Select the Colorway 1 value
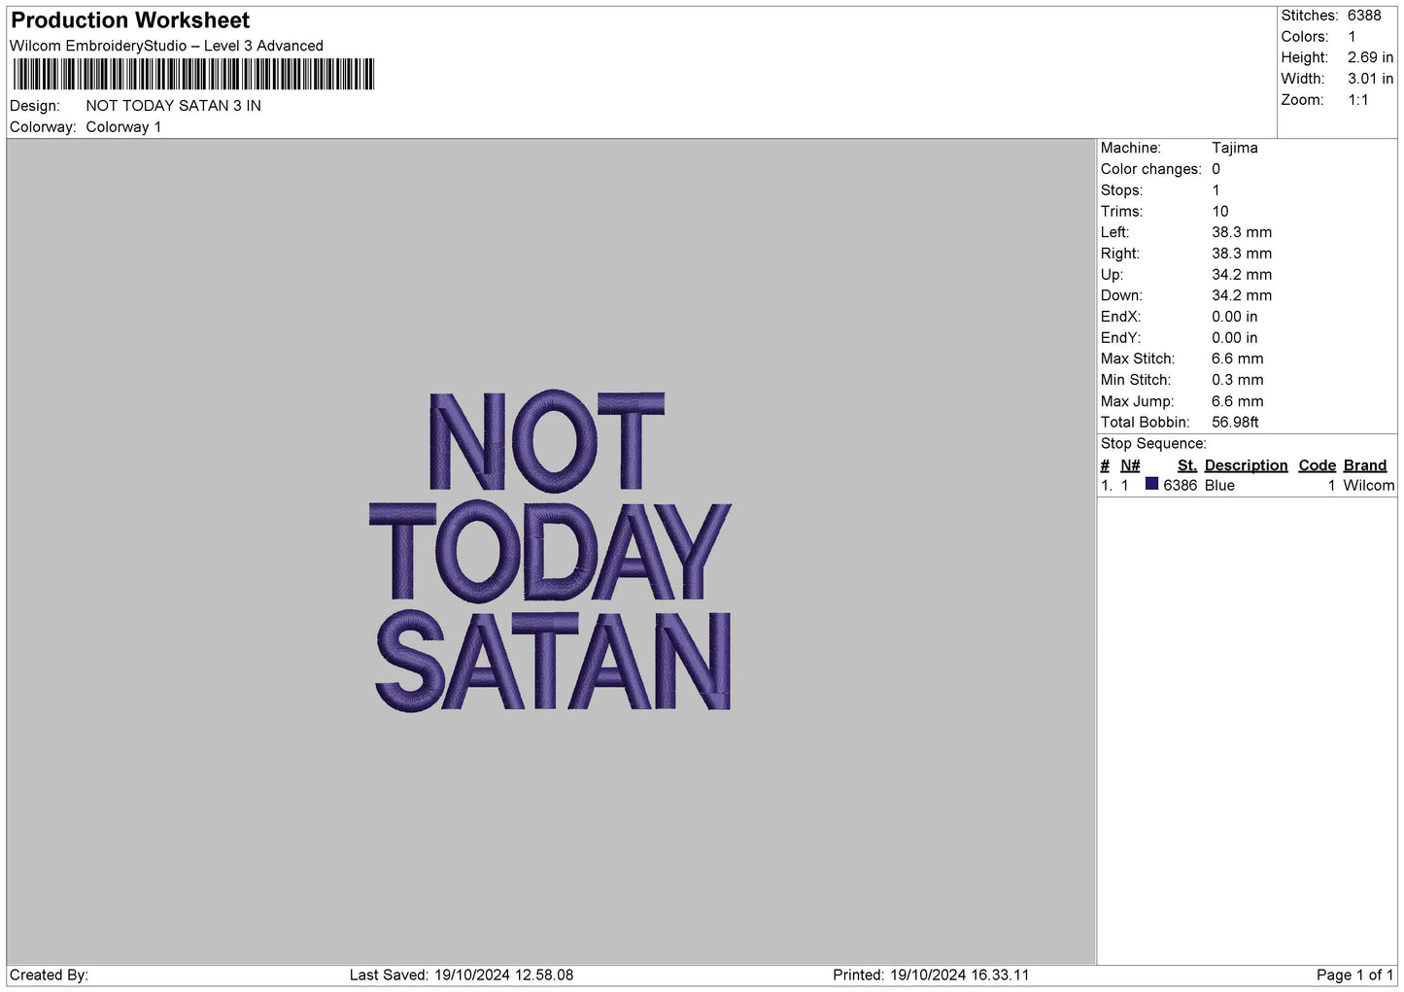 click(123, 127)
